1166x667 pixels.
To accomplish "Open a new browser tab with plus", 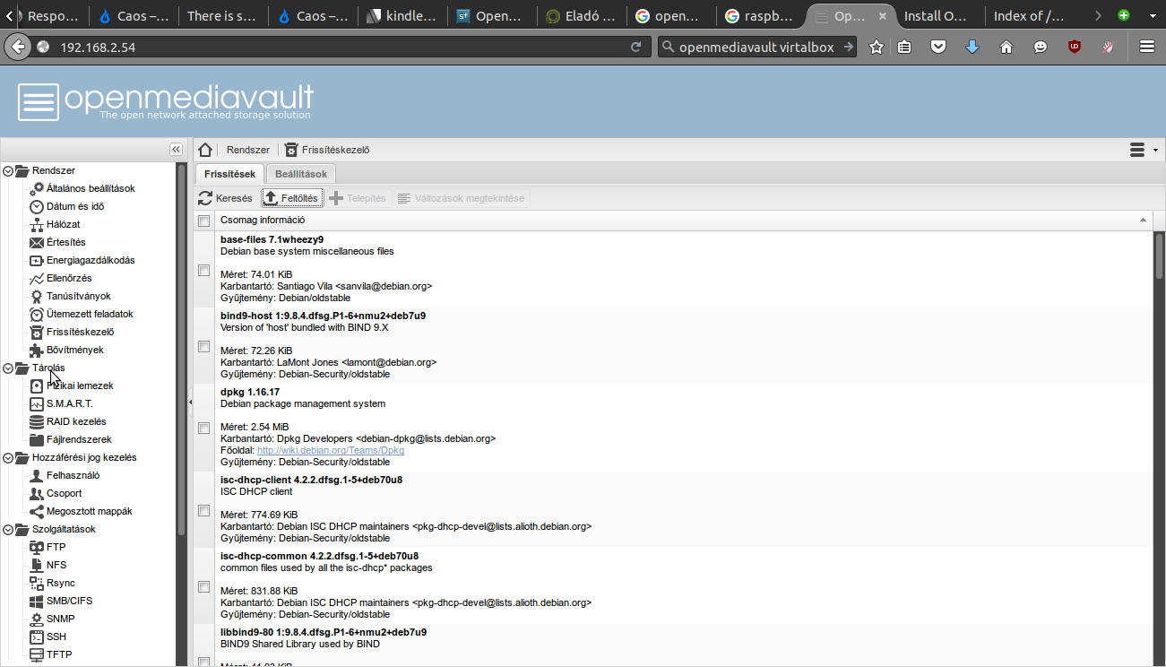I will (1124, 15).
